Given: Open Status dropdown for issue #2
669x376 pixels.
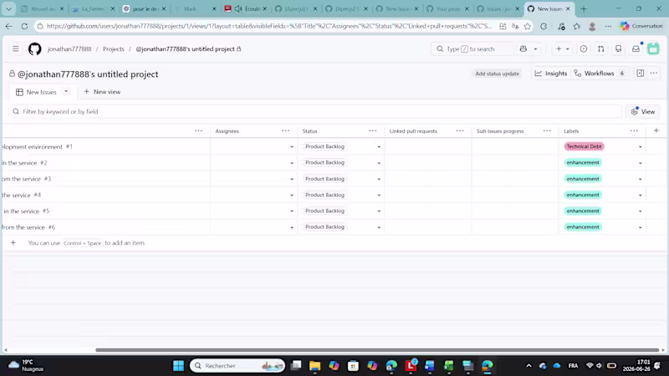Looking at the screenshot, I should (379, 163).
